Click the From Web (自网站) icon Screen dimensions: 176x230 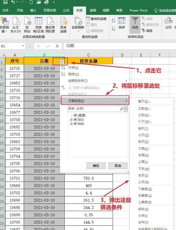27,21
